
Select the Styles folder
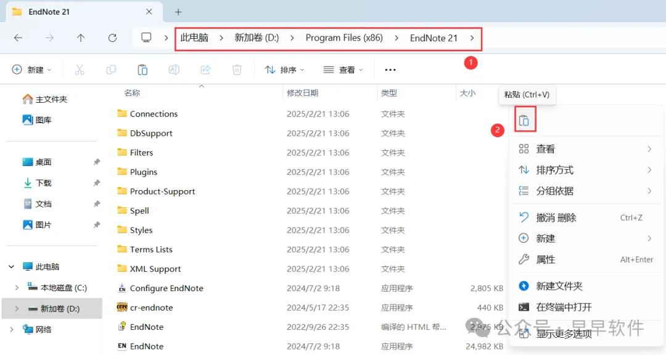141,230
